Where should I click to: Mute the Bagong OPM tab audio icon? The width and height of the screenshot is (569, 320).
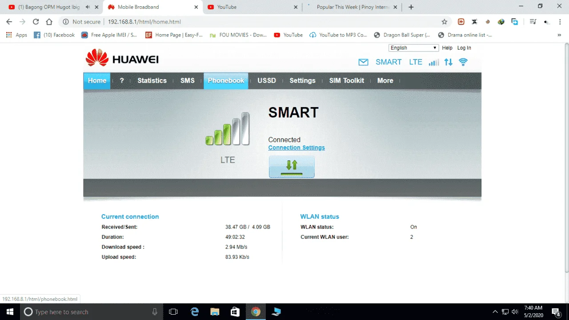click(x=88, y=7)
